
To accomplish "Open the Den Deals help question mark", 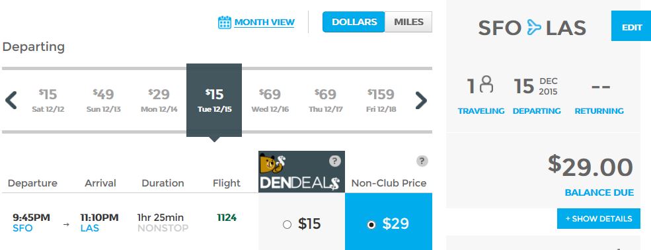I will pyautogui.click(x=334, y=161).
